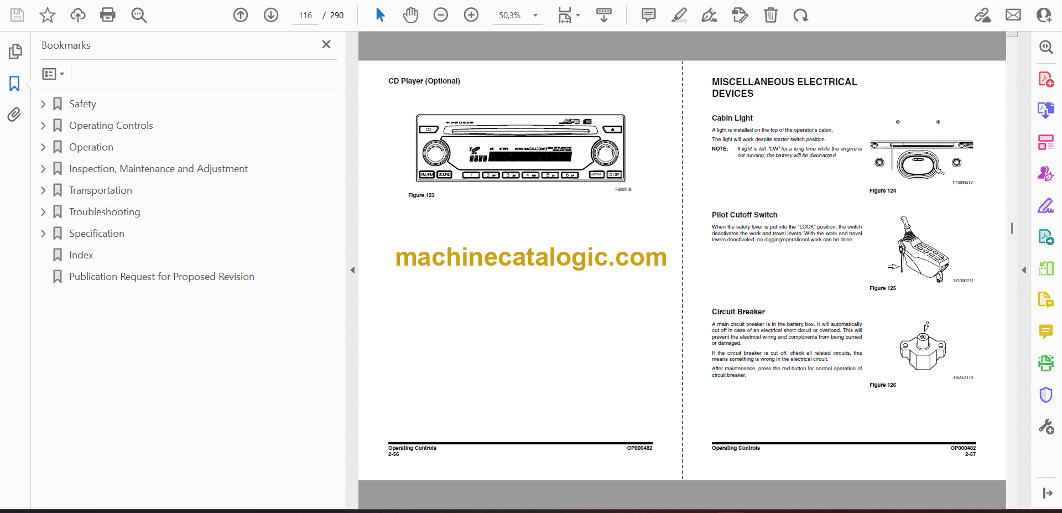Open the zoom level dropdown
This screenshot has height=513, width=1062.
(x=535, y=15)
